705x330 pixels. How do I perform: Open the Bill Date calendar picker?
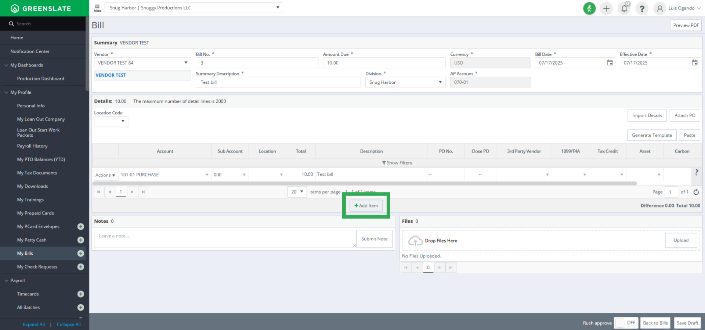610,63
